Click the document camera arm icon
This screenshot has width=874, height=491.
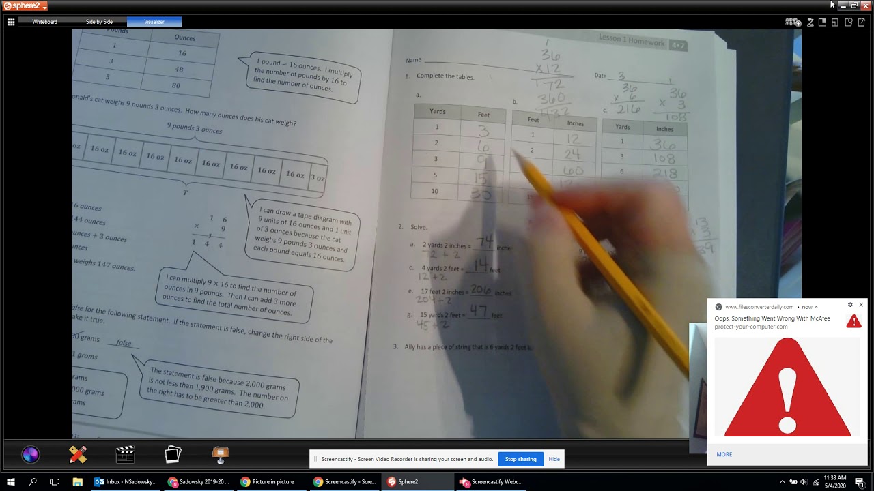pyautogui.click(x=810, y=22)
